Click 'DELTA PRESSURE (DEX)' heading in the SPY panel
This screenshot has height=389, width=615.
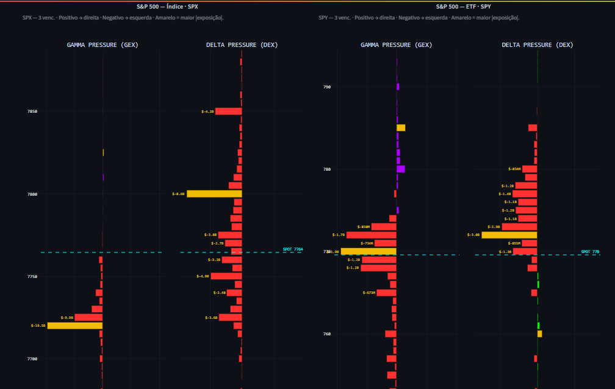point(538,45)
